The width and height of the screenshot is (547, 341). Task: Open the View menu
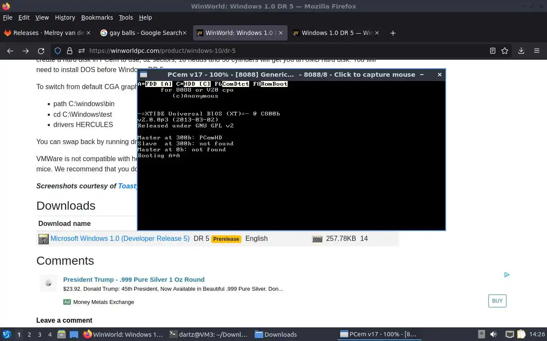coord(42,17)
